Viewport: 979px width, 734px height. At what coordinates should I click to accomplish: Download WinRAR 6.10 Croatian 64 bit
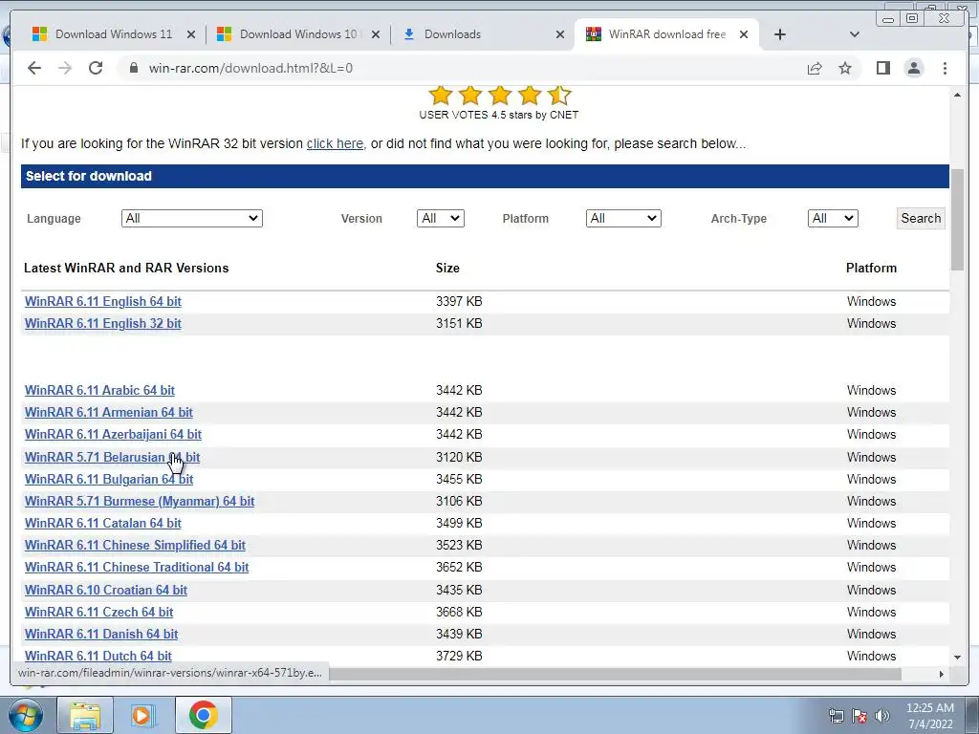pyautogui.click(x=106, y=590)
